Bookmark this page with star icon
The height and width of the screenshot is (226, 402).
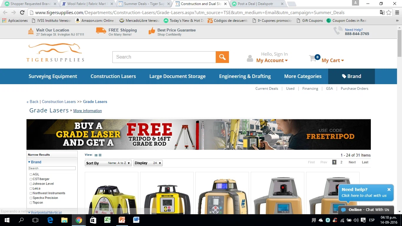389,12
